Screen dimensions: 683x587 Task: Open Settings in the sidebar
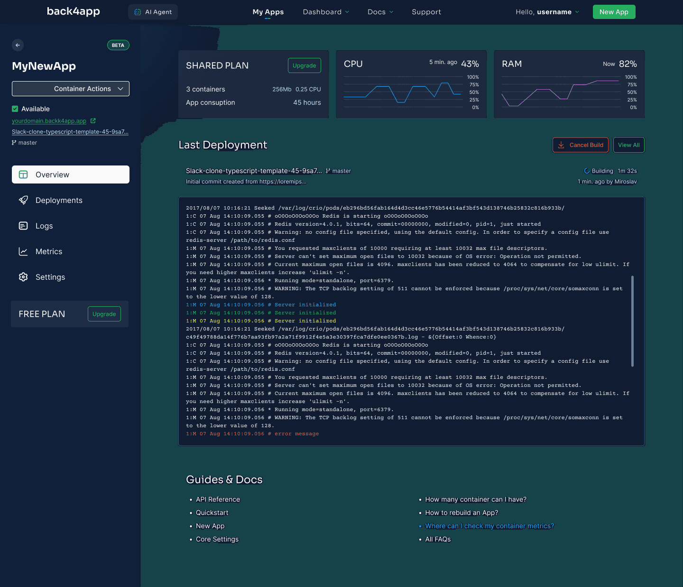[71, 277]
